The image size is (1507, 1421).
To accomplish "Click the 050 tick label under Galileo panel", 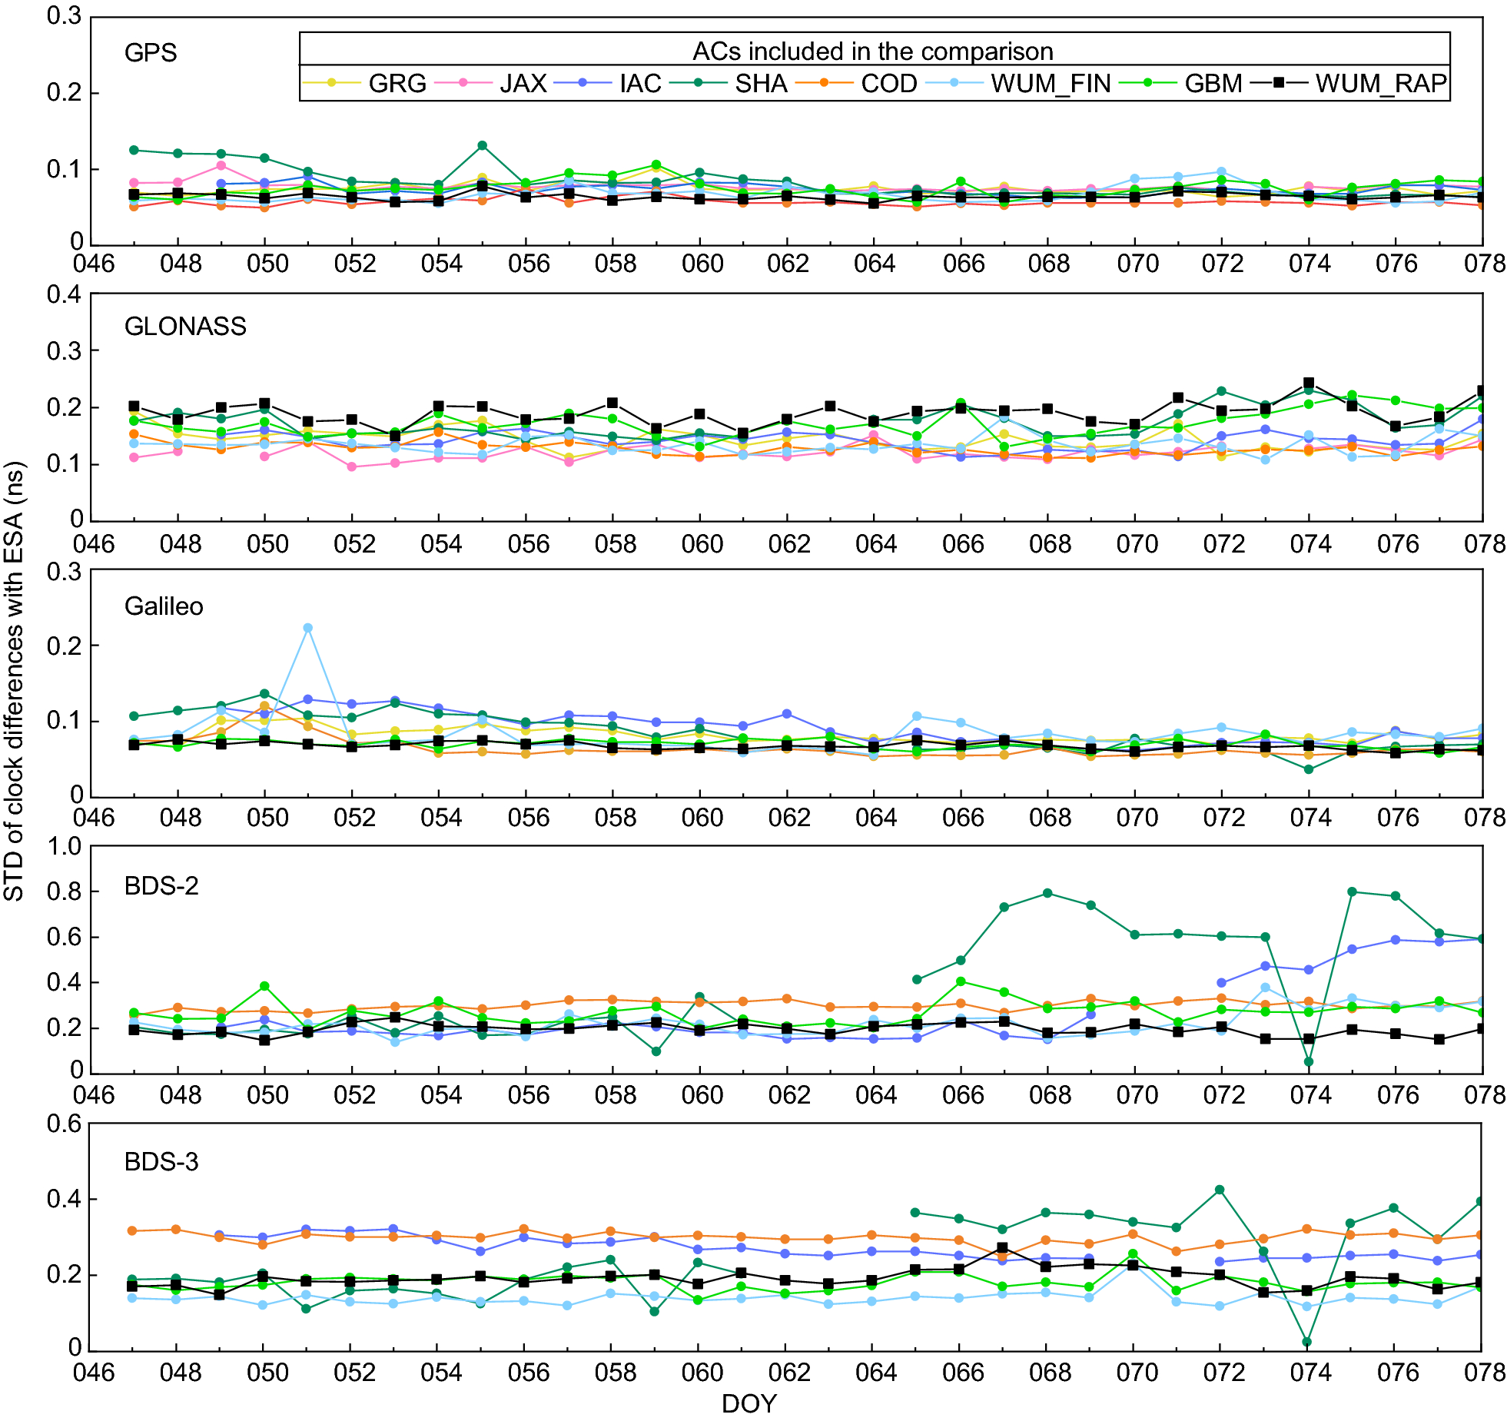I will coord(267,817).
